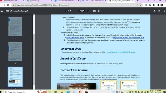The height and width of the screenshot is (93, 166).
Task: Go forward in browser history
Action: (4, 5)
